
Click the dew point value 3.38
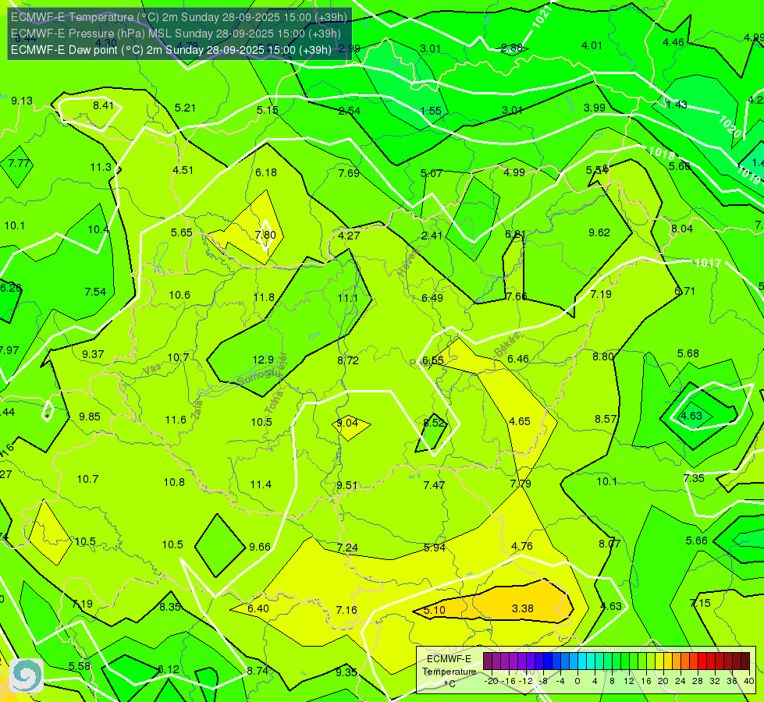(522, 608)
